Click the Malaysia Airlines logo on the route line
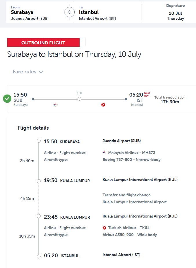The width and height of the screenshot is (196, 268). tap(56, 105)
